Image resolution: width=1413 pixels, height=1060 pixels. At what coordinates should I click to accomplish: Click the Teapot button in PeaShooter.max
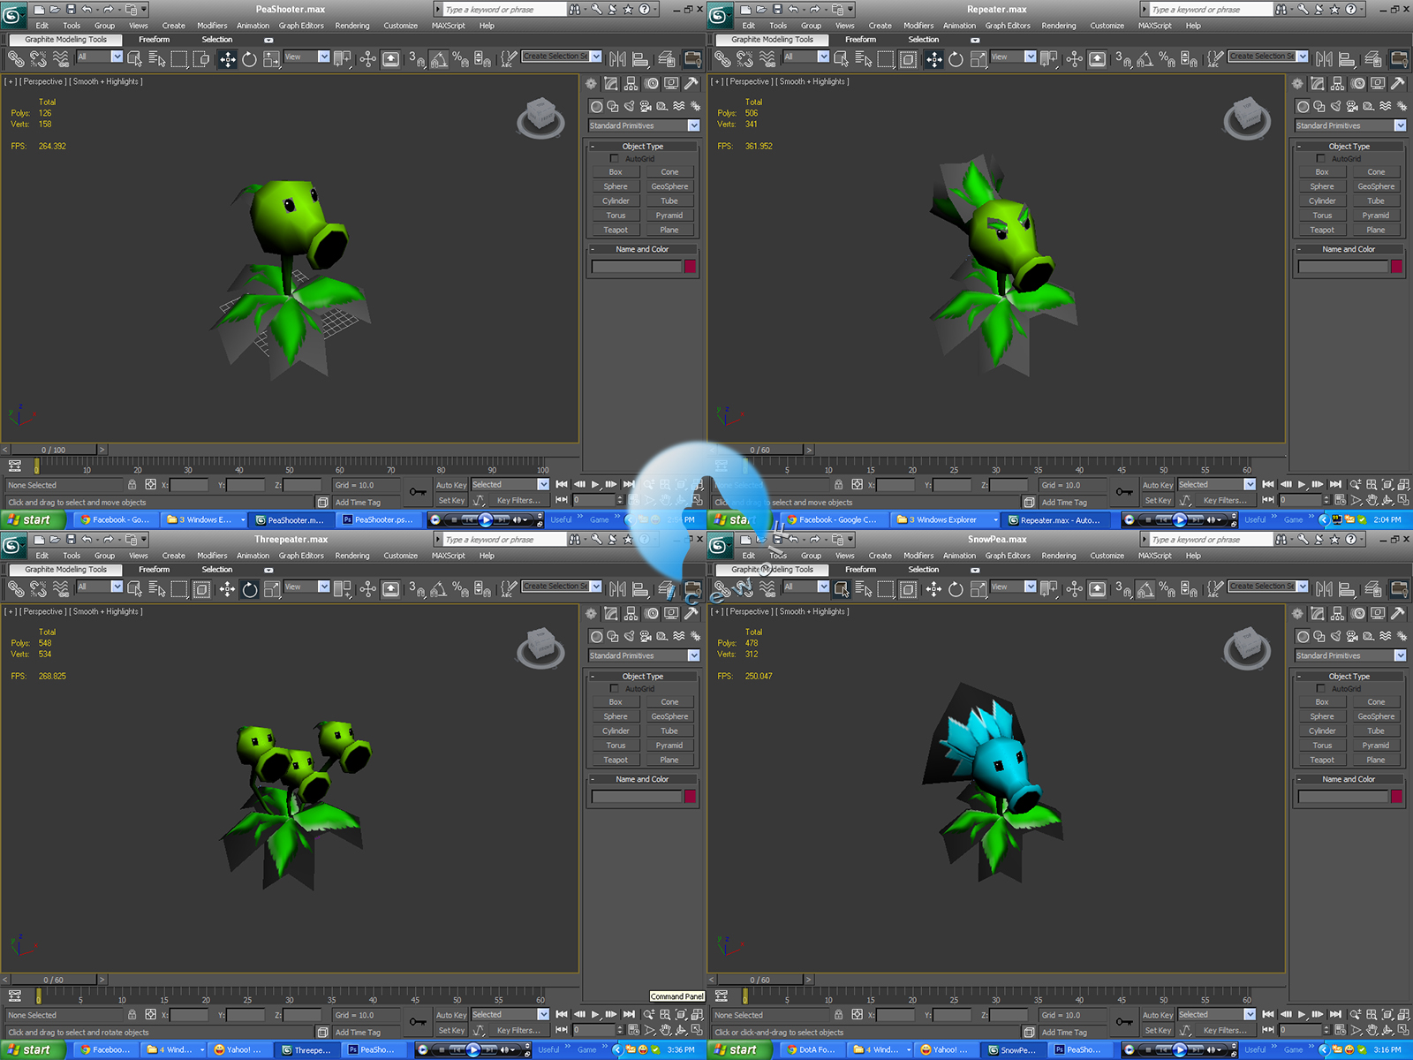tap(616, 230)
